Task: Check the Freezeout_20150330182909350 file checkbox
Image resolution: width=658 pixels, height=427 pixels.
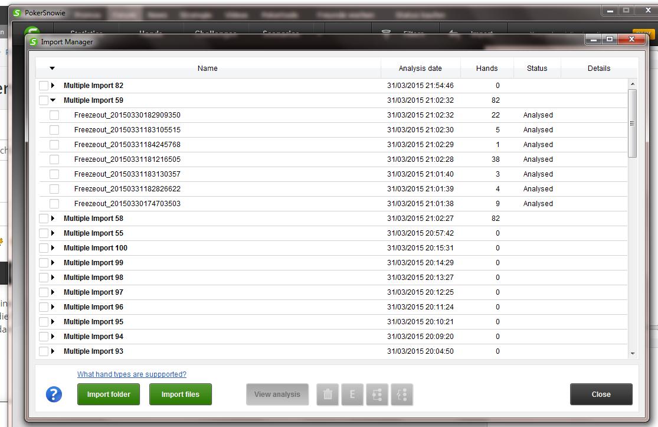Action: point(54,115)
